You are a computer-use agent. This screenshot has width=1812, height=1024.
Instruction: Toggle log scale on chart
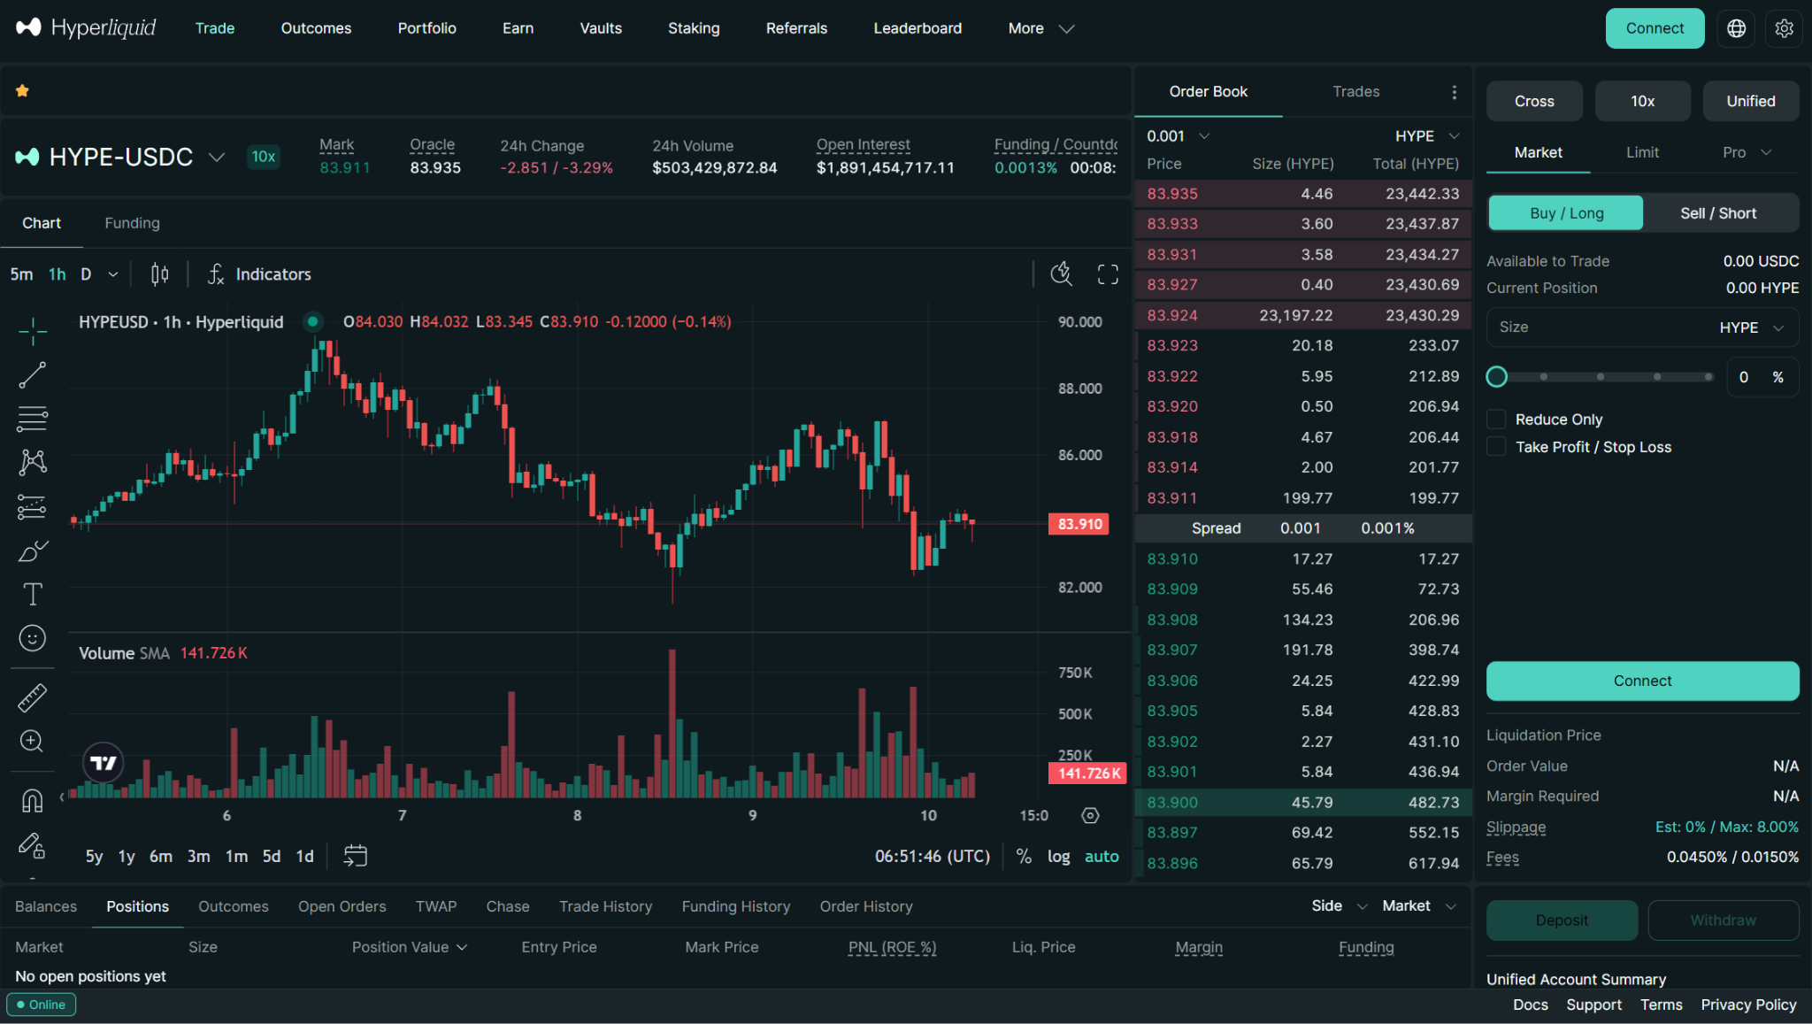[x=1058, y=856]
